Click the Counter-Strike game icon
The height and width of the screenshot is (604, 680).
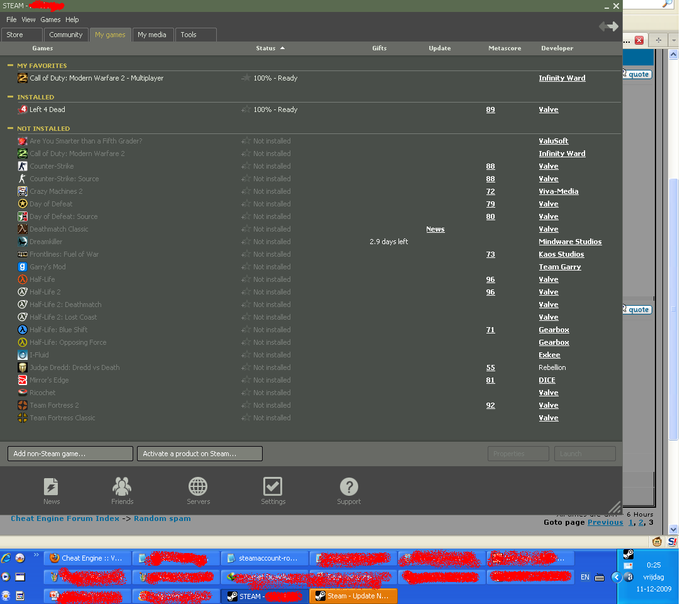[x=23, y=166]
